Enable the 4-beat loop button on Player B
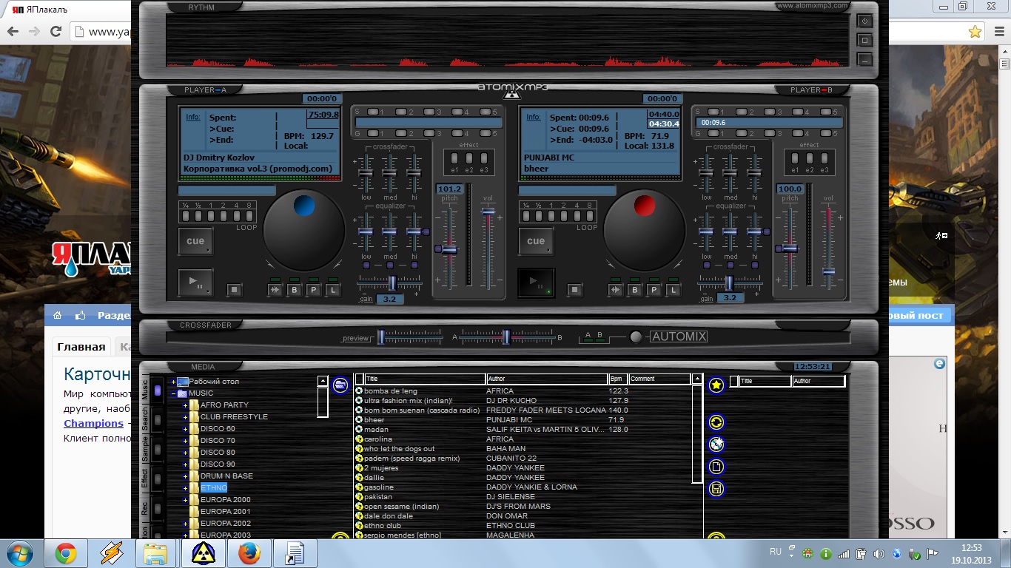Image resolution: width=1011 pixels, height=568 pixels. 577,217
